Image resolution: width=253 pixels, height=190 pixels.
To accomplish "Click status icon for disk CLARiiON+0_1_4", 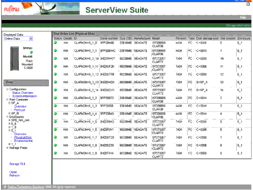I will [55, 114].
